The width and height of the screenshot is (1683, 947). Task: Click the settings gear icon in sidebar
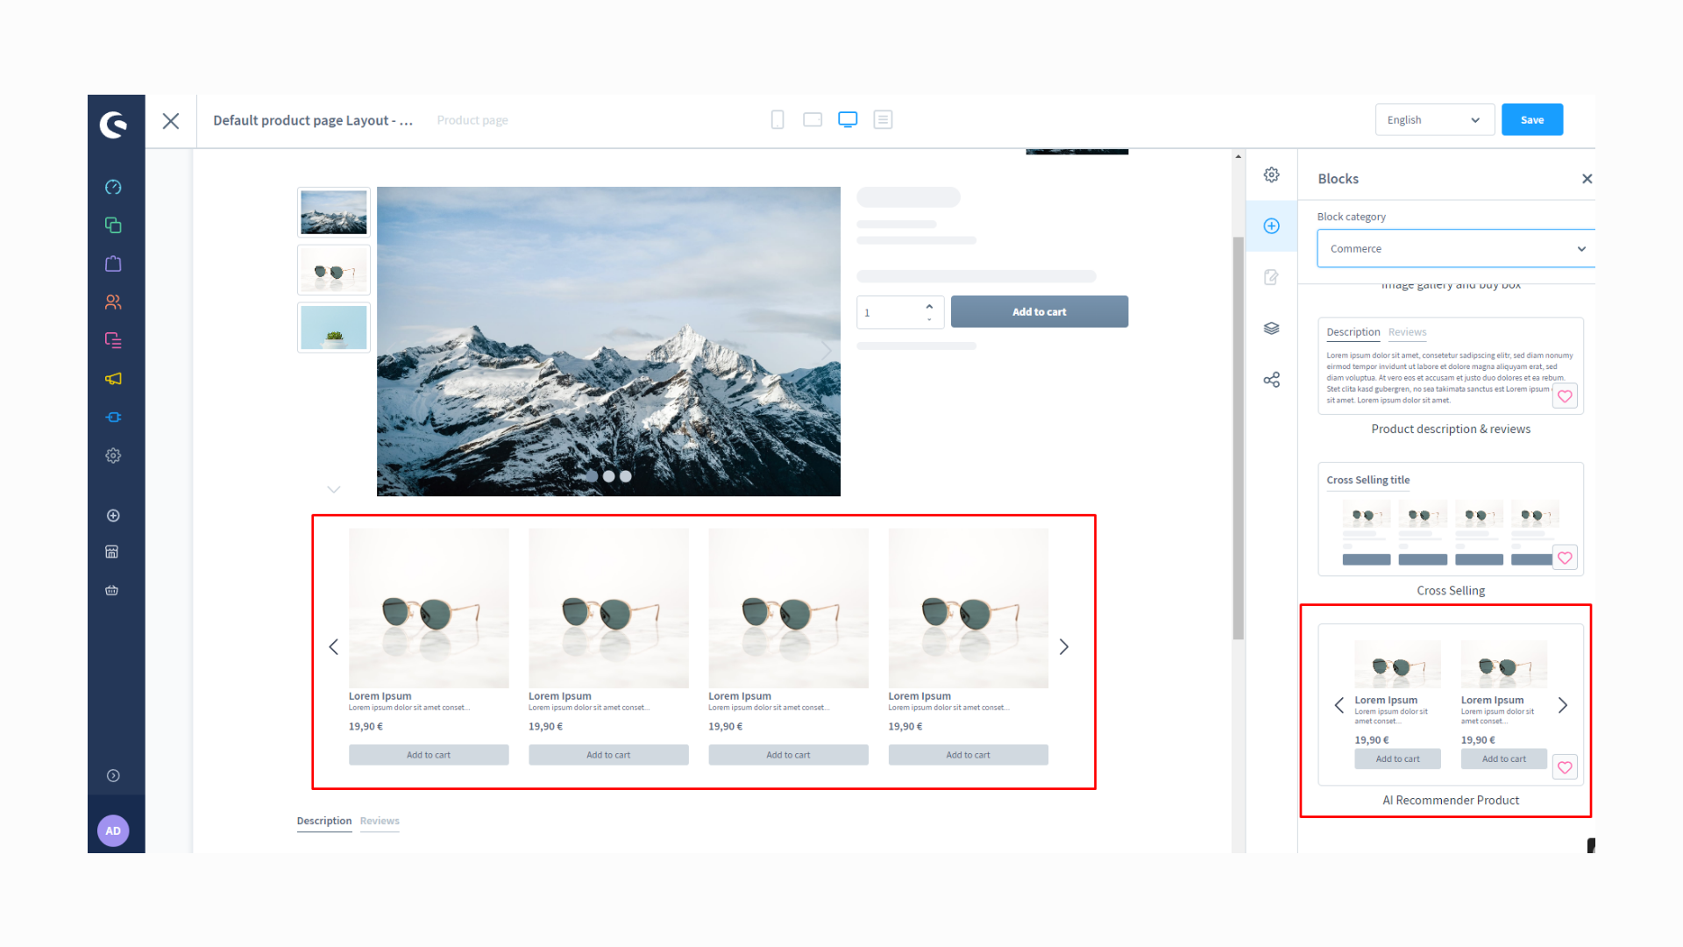(112, 454)
